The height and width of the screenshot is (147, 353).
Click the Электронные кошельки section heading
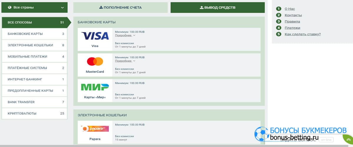(x=102, y=115)
